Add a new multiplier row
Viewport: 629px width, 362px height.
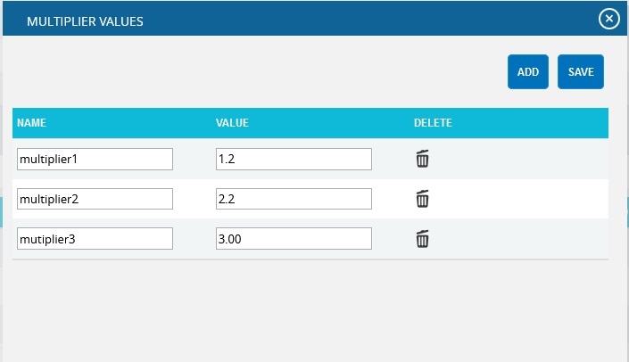(x=528, y=71)
